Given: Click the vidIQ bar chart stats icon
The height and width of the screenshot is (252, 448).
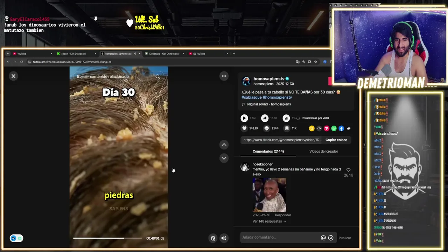Looking at the screenshot, I should 286,118.
